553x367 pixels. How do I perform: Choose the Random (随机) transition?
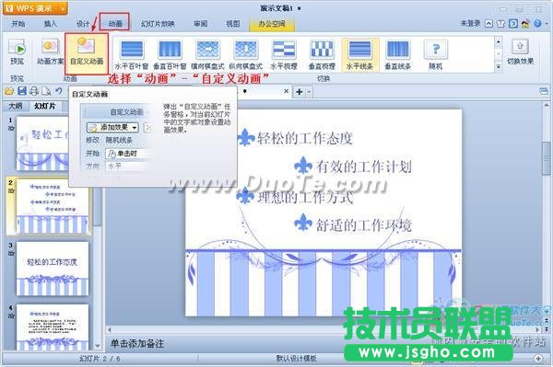pyautogui.click(x=436, y=54)
